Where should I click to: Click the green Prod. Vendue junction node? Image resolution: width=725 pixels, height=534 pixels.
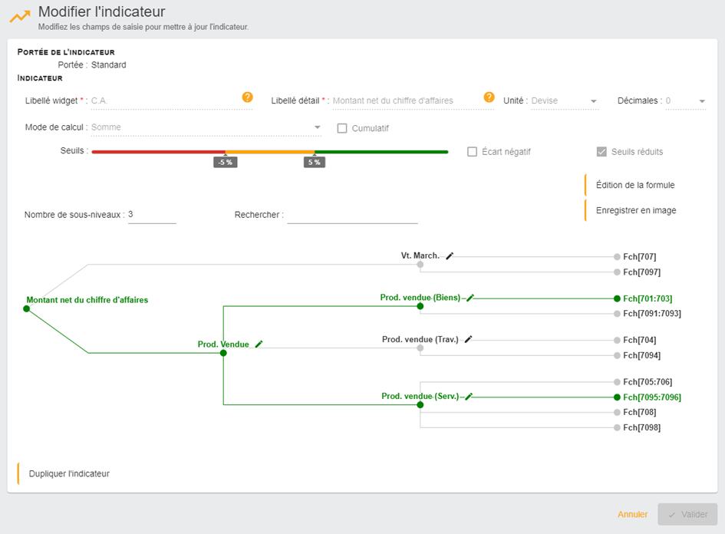[x=223, y=353]
